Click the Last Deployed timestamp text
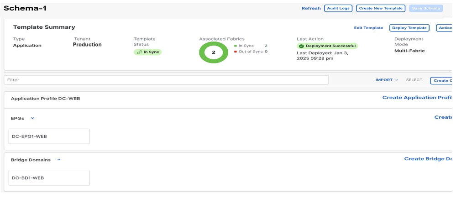This screenshot has width=456, height=199. [x=323, y=56]
